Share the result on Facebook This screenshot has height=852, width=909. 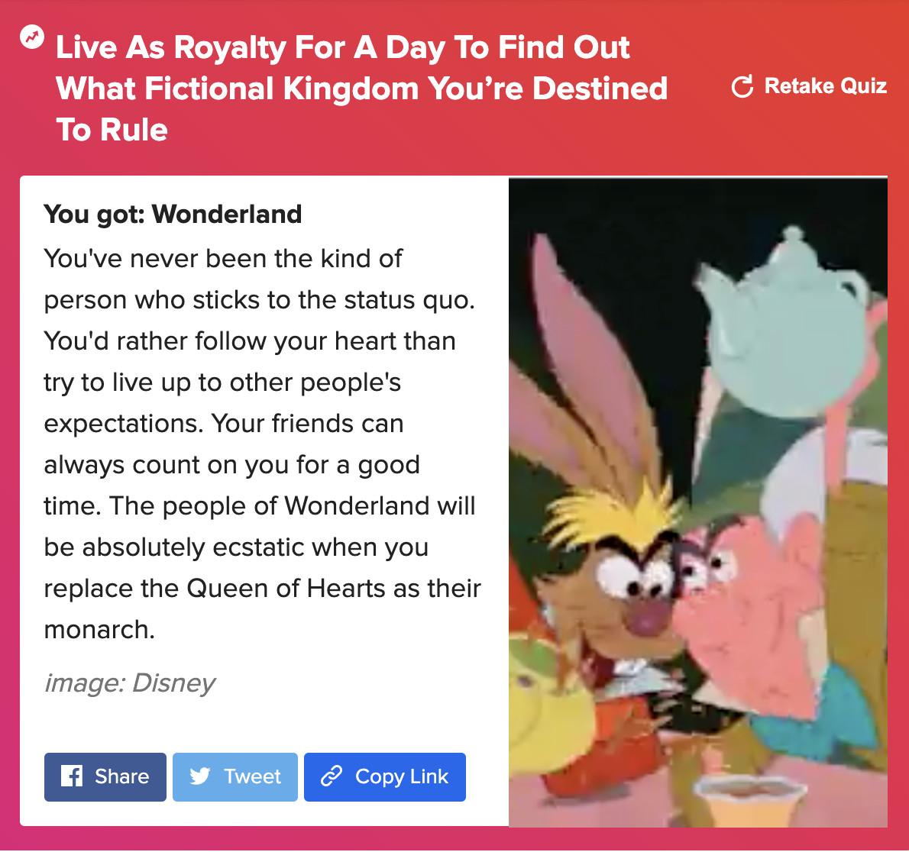pyautogui.click(x=105, y=776)
